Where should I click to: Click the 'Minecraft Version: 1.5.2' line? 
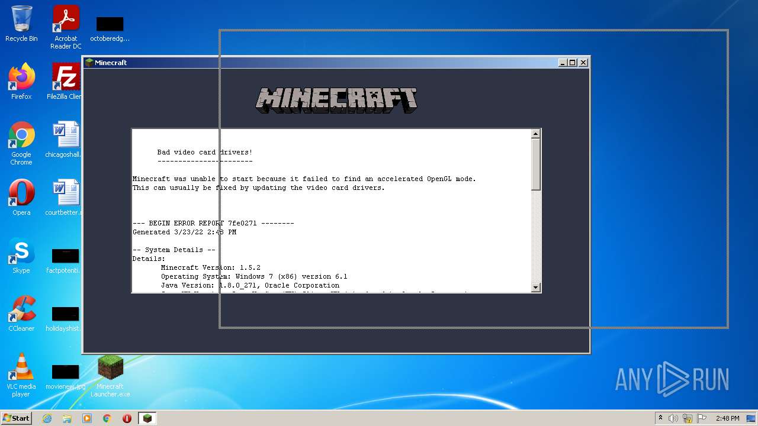(x=211, y=267)
